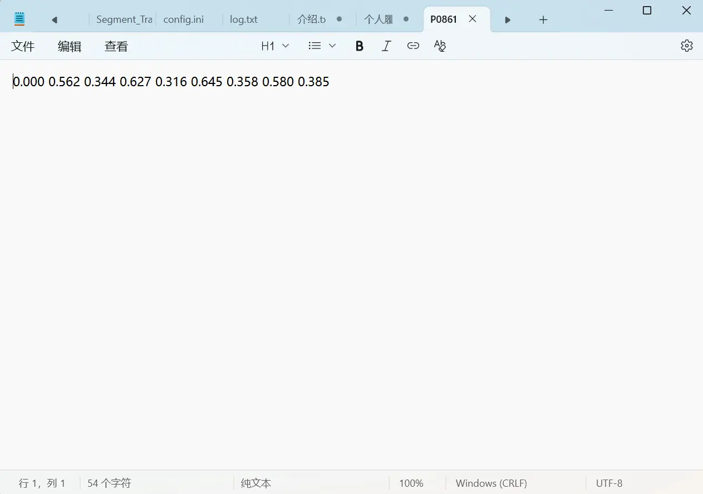The height and width of the screenshot is (494, 703).
Task: Open Notepad settings gear
Action: click(686, 46)
